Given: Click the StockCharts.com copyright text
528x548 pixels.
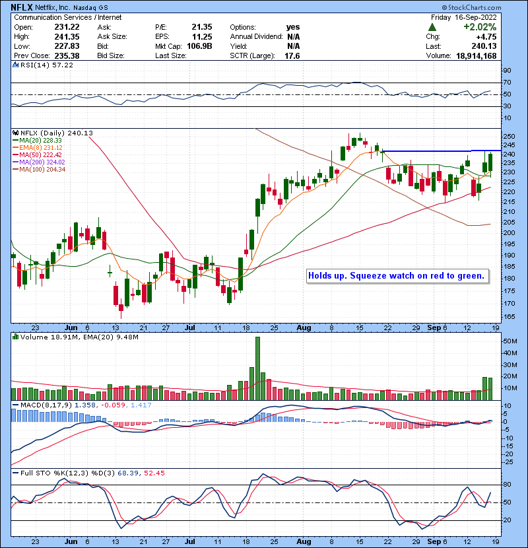Looking at the screenshot, I should click(x=471, y=7).
